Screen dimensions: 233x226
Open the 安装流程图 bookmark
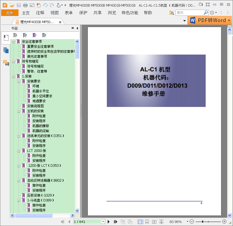tap(36, 106)
